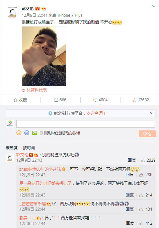Image resolution: width=159 pixels, height=228 pixels.
Task: Focus the comment text input box
Action: point(86,124)
